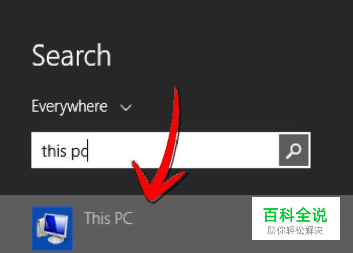Click the 助你轻松解决 caption text
Image resolution: width=353 pixels, height=253 pixels.
(x=295, y=231)
